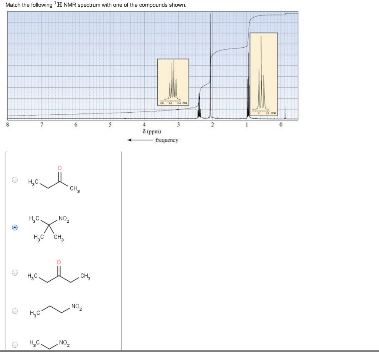This screenshot has width=379, height=352.
Task: Click inside the answer options panel border
Action: (x=63, y=251)
